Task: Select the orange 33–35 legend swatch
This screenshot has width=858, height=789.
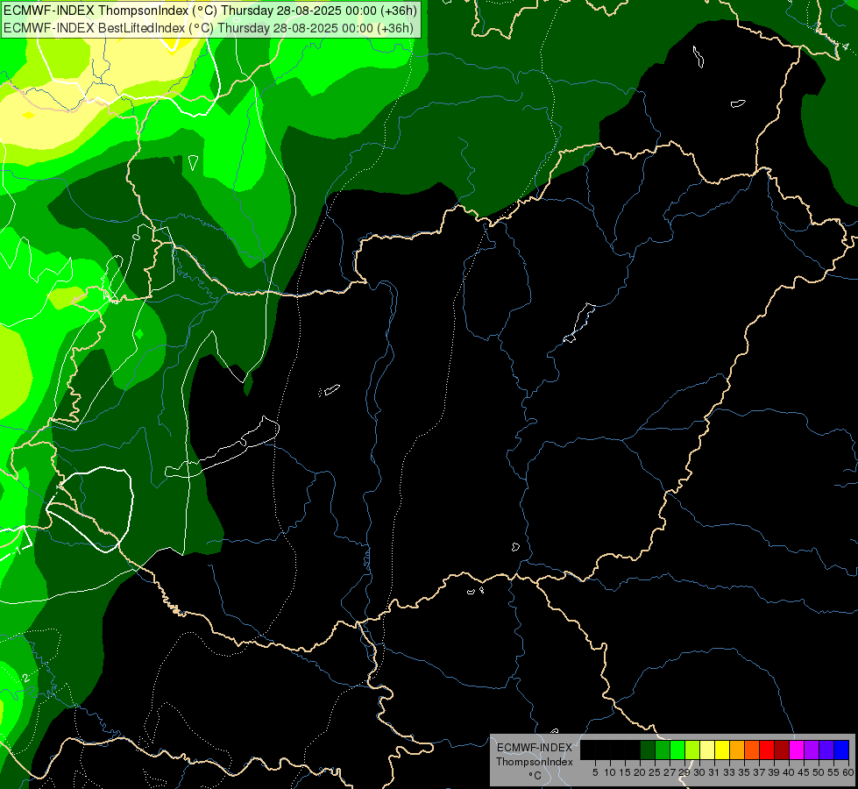Action: click(737, 750)
